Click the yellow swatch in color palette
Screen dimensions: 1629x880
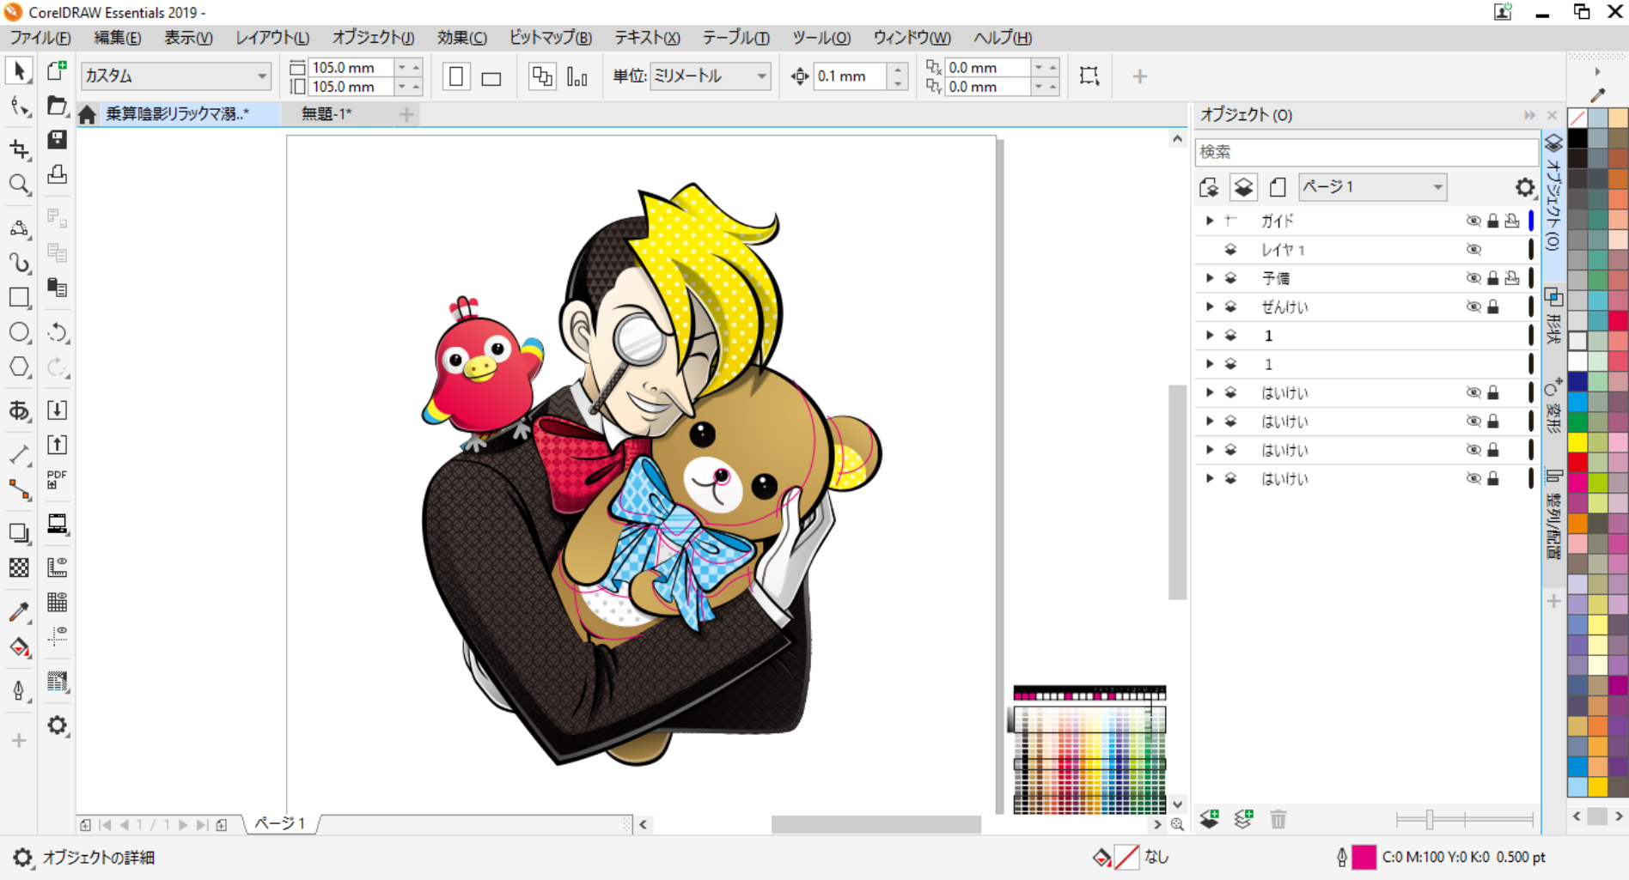pyautogui.click(x=1577, y=443)
